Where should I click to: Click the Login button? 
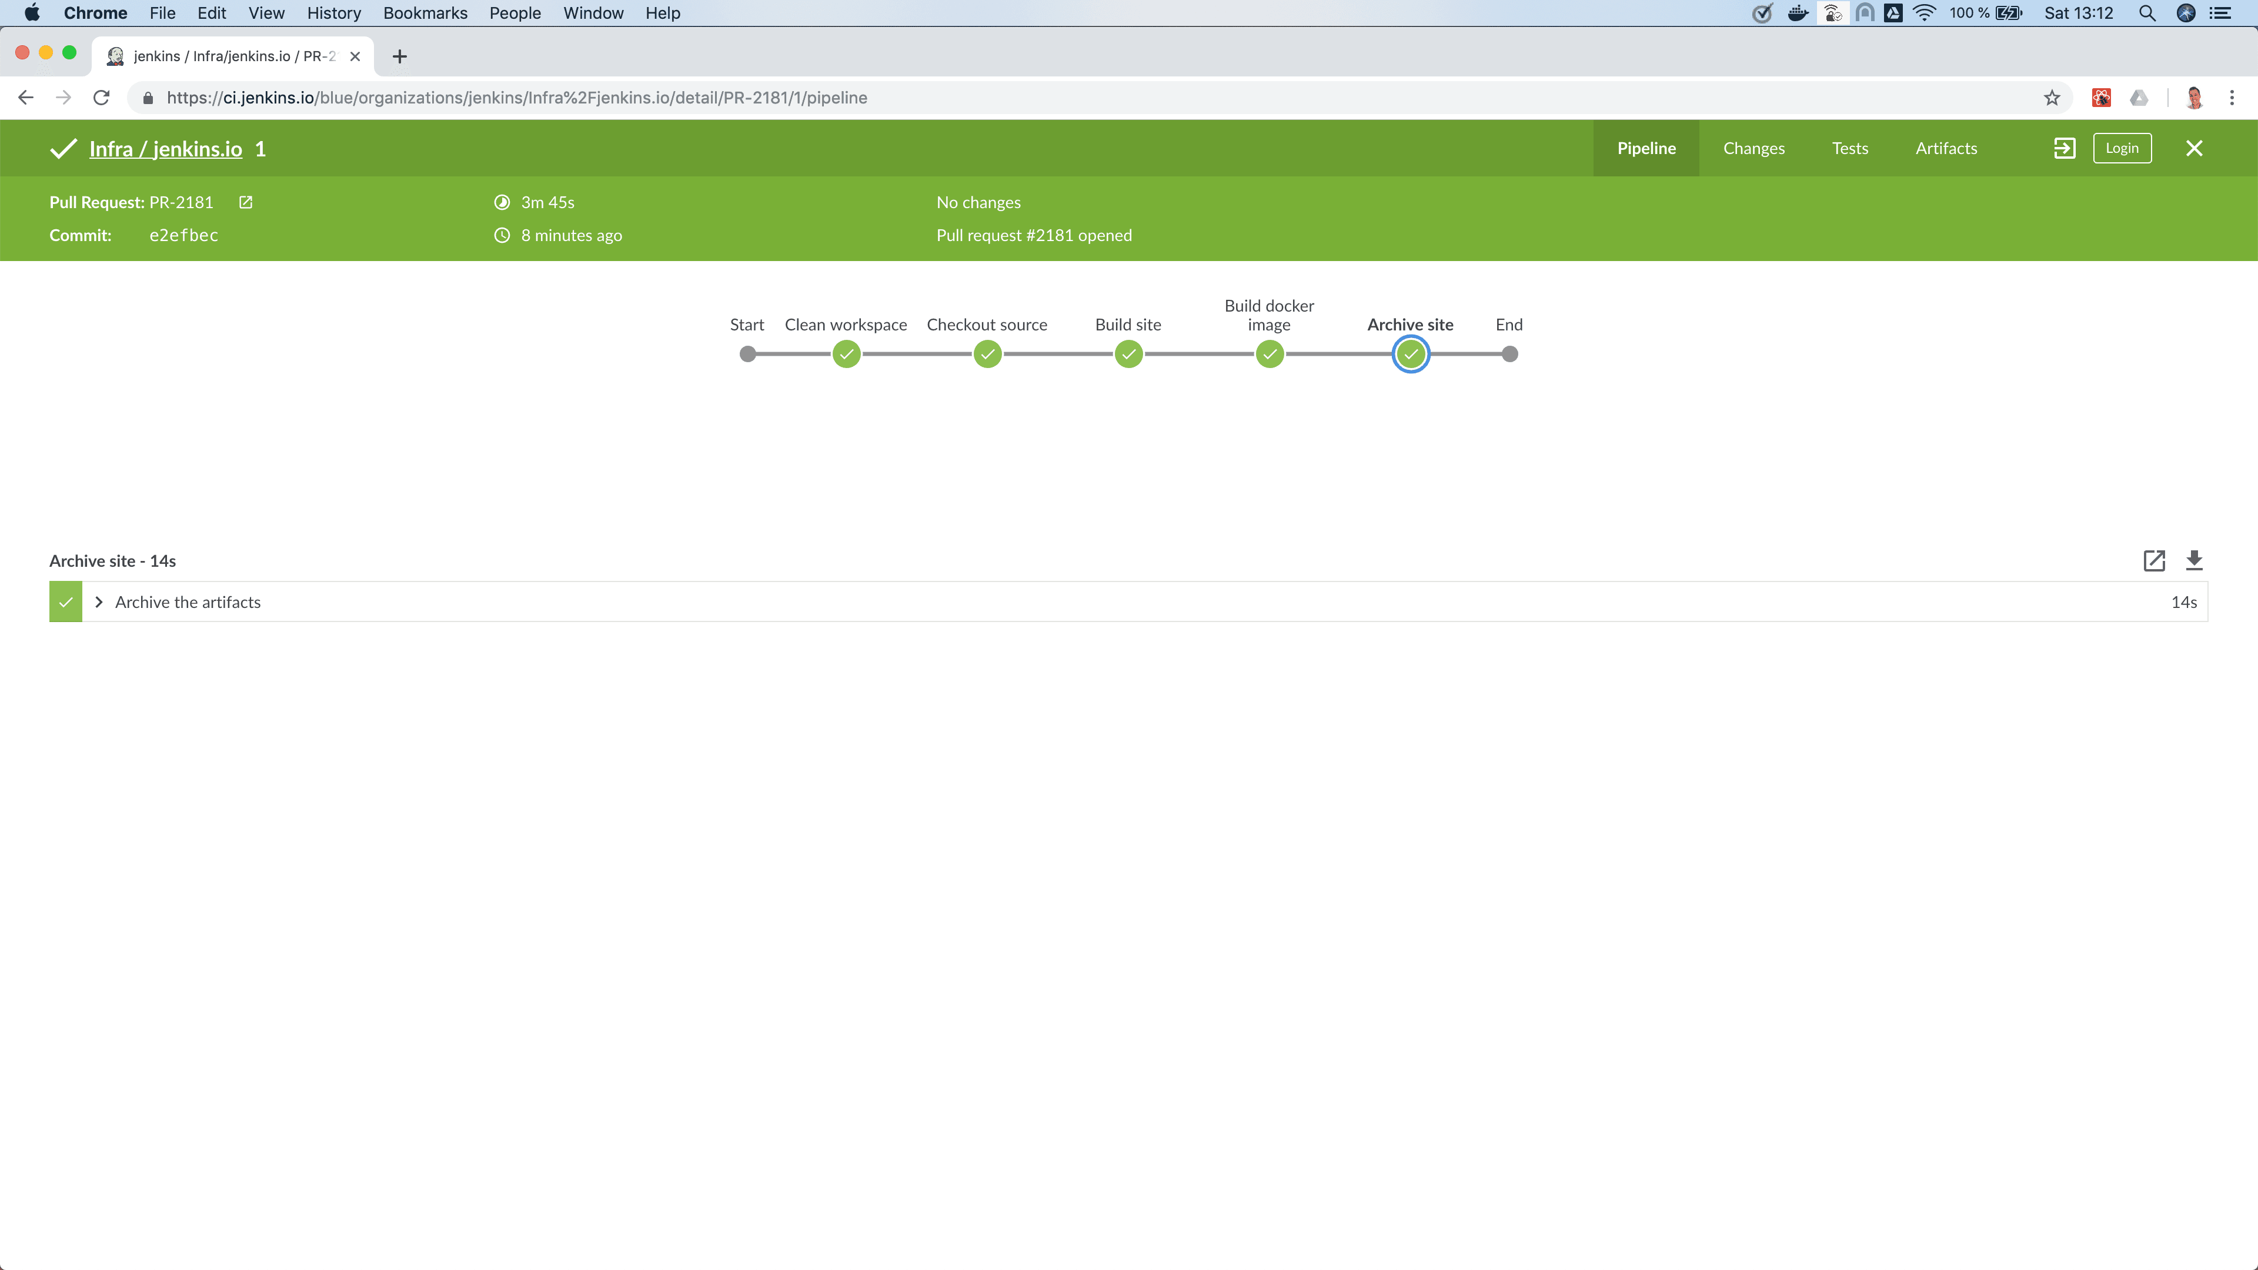pos(2121,148)
